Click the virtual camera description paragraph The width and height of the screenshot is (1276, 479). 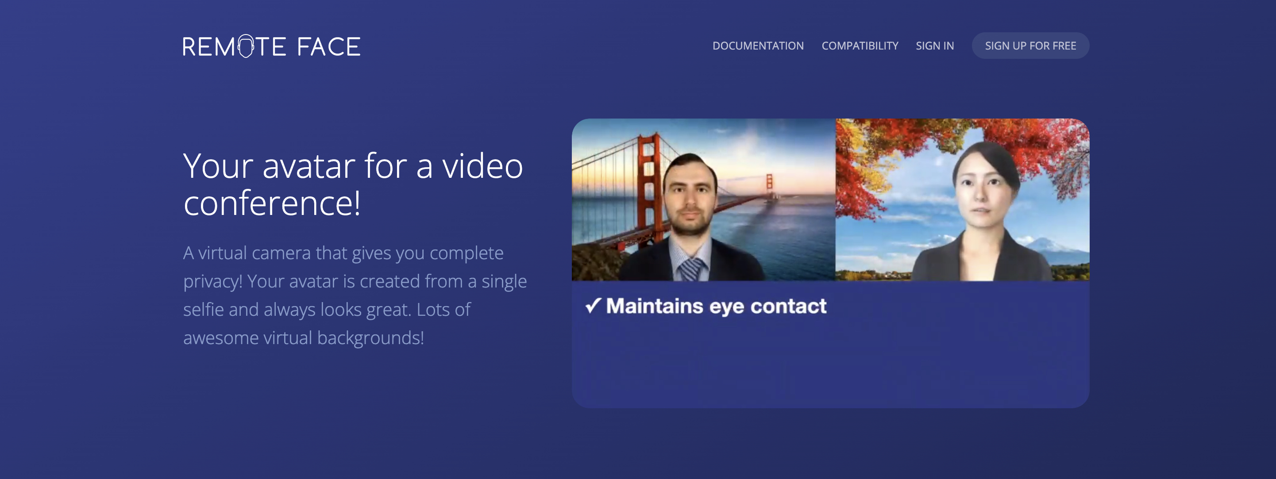pyautogui.click(x=354, y=295)
